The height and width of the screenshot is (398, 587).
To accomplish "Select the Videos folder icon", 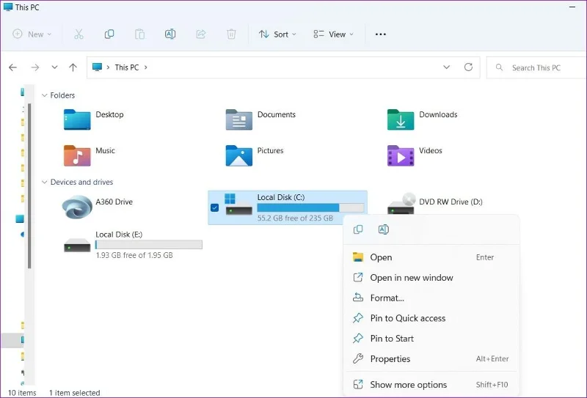I will pyautogui.click(x=401, y=155).
